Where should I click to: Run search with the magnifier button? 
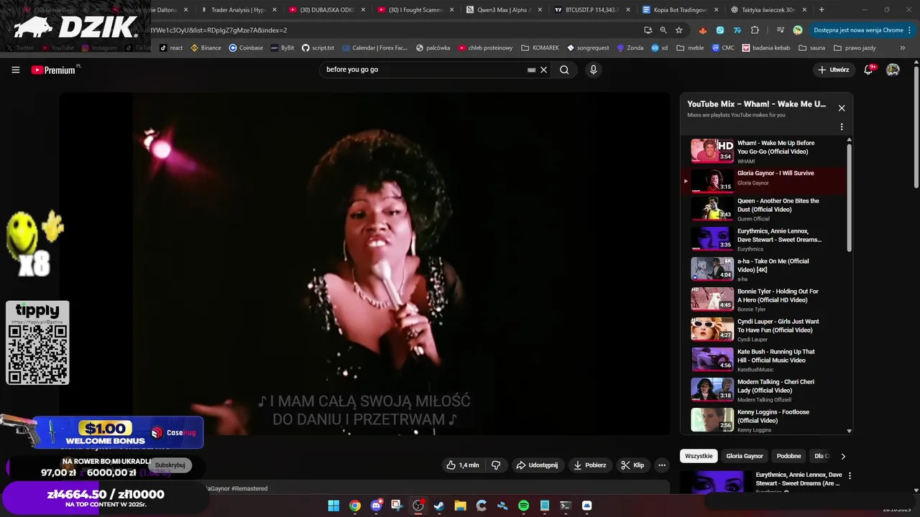(x=564, y=70)
